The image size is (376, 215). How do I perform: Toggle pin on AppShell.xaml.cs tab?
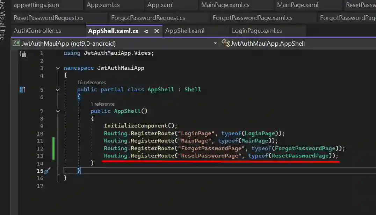pos(146,31)
